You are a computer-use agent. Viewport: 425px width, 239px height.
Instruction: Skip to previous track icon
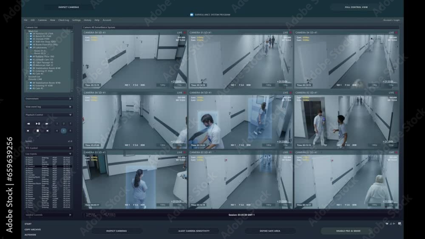pos(28,131)
